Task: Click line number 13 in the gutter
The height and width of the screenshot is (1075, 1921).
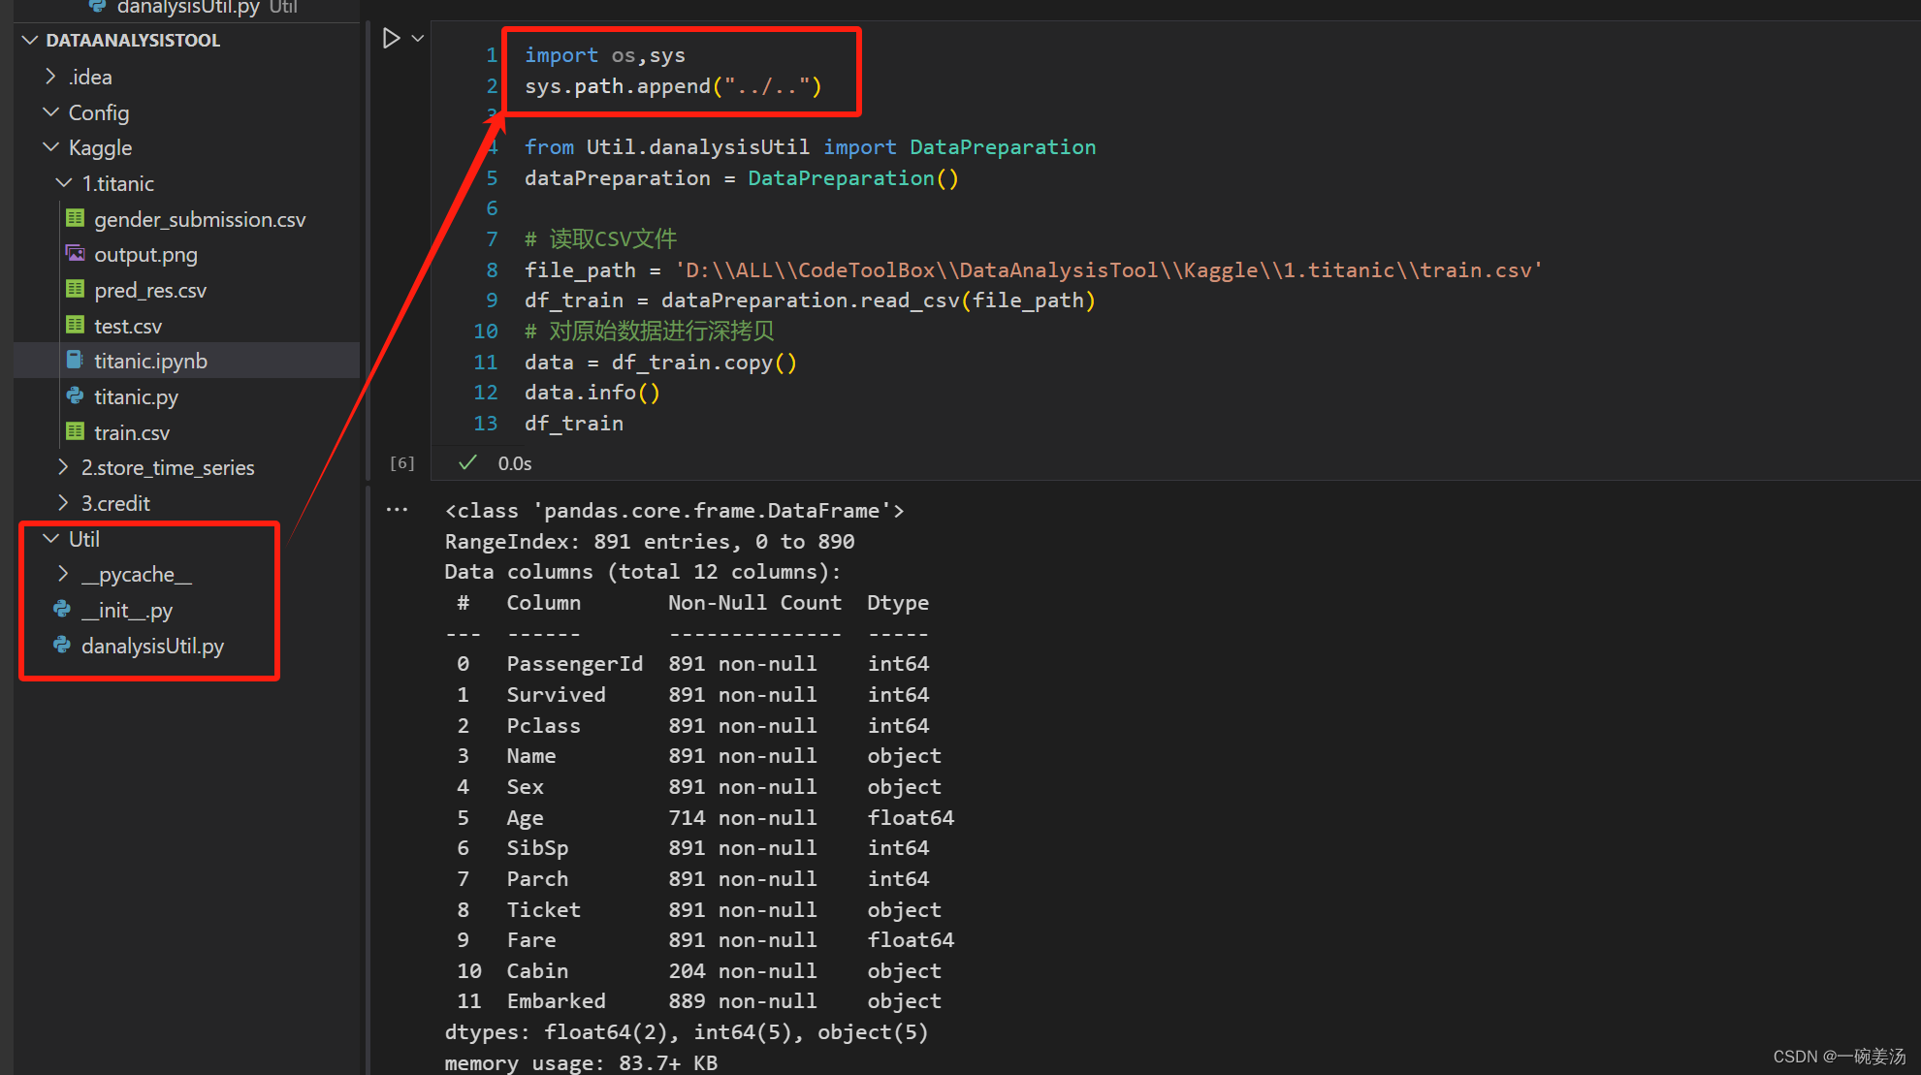Action: coord(485,424)
